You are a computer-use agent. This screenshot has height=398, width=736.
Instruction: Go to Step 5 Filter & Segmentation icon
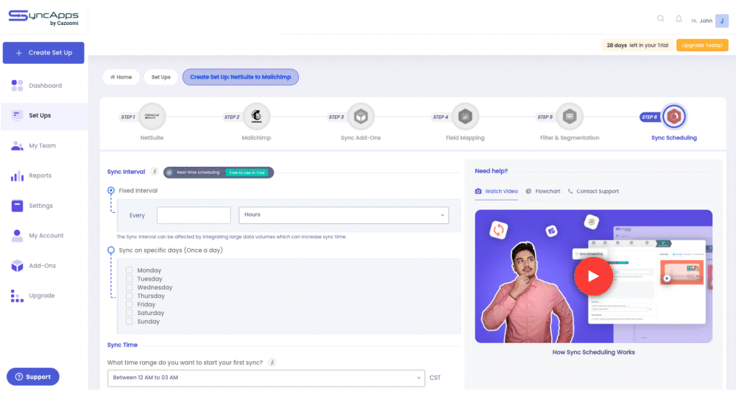tap(570, 116)
